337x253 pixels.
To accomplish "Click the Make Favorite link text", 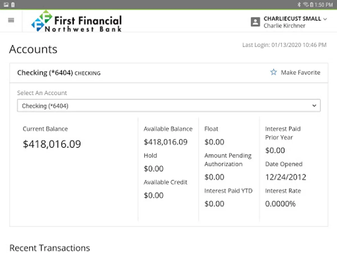I will coord(300,73).
